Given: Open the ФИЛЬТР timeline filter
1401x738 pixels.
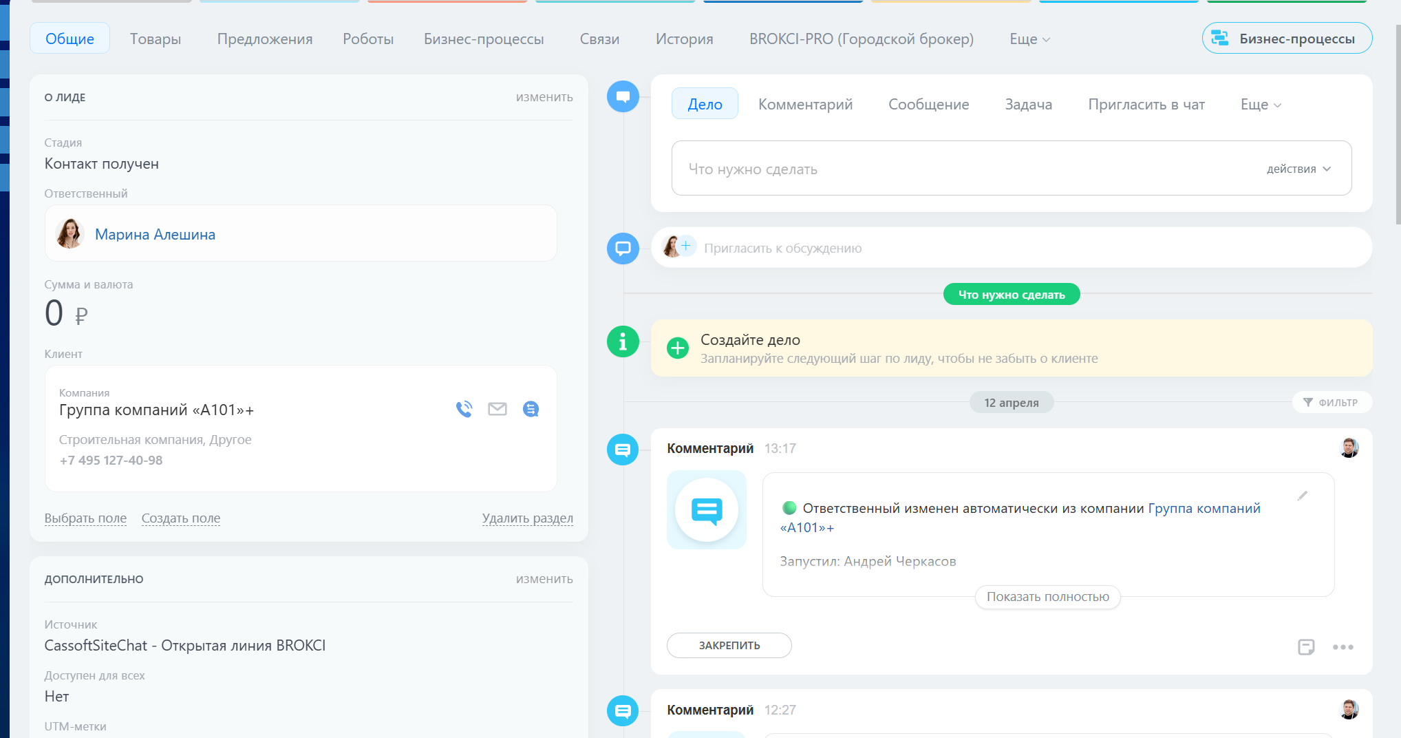Looking at the screenshot, I should coord(1332,402).
